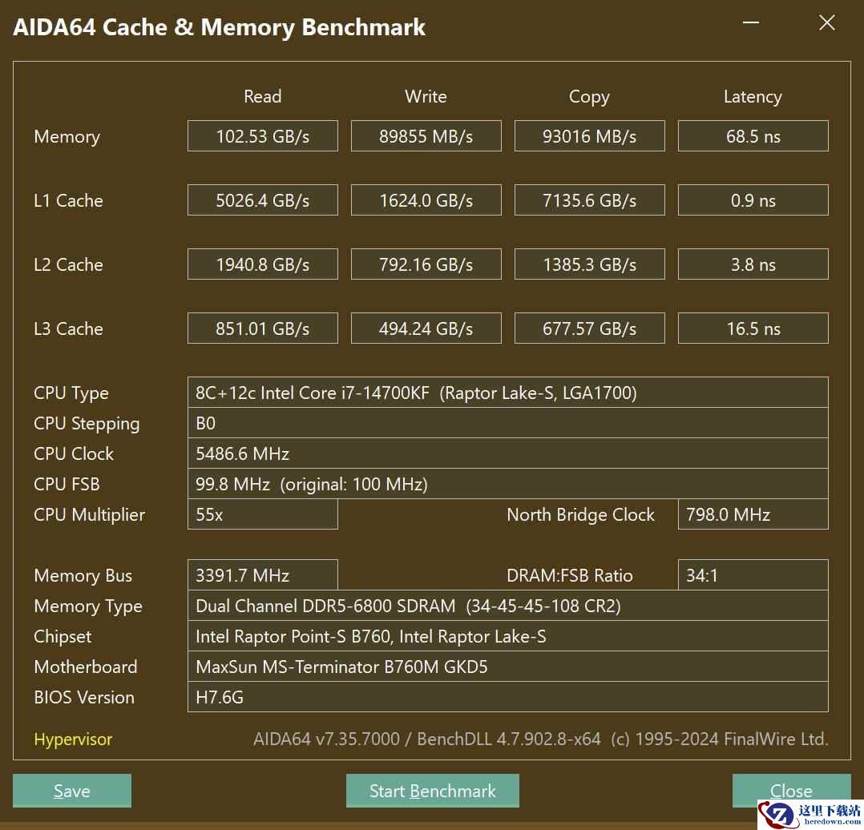Click L3 Cache Copy 677.57 GB/s

[590, 328]
